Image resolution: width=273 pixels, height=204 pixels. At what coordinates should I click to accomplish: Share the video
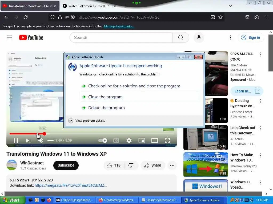click(x=152, y=165)
